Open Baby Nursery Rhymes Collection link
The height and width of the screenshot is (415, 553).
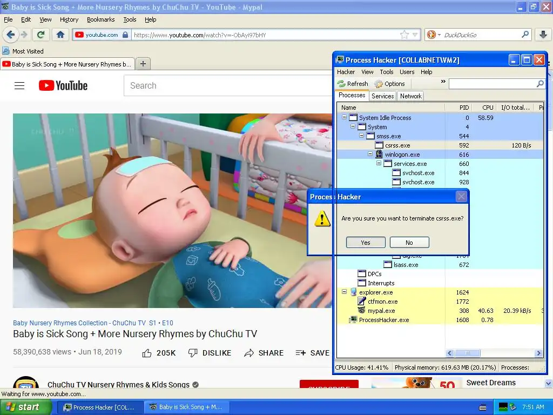79,323
